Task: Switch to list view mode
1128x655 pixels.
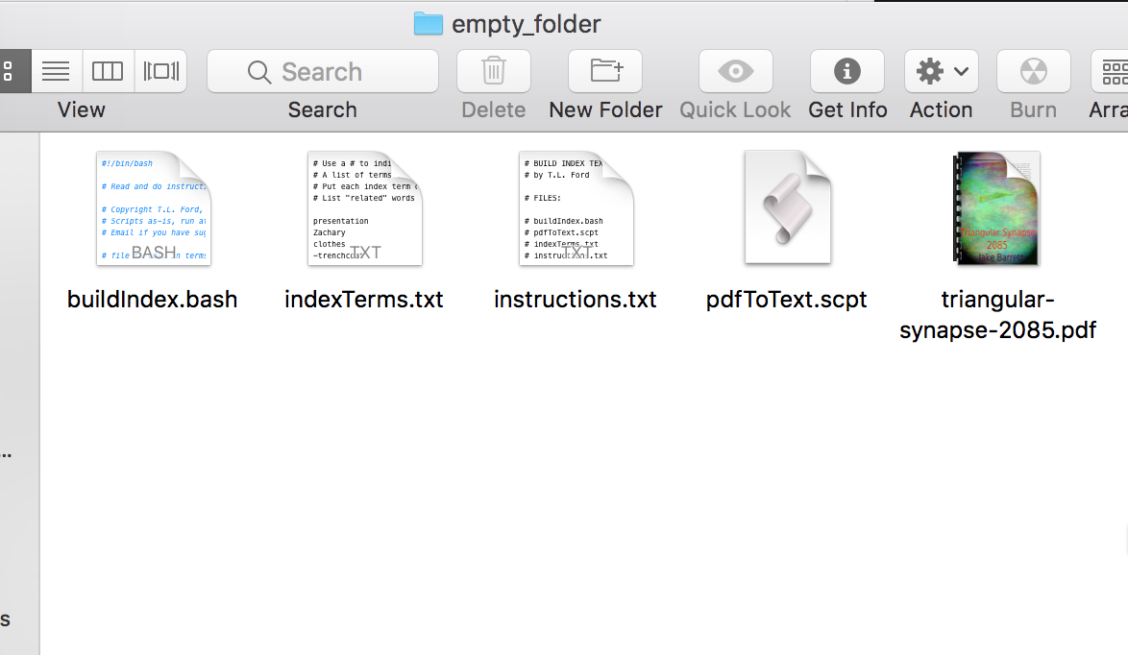Action: pyautogui.click(x=56, y=71)
